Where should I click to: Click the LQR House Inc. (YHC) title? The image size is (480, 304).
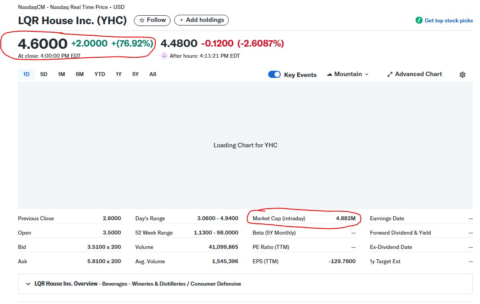click(x=72, y=21)
